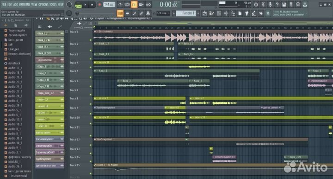The width and height of the screenshot is (333, 179).
Task: Click the shopping cart content library icon
Action: 268,13
